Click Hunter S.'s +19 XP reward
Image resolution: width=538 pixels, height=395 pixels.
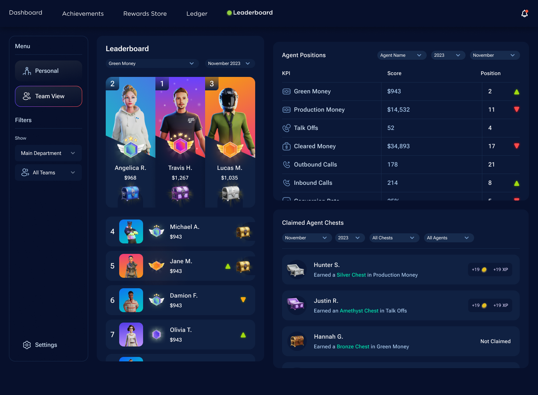(501, 270)
